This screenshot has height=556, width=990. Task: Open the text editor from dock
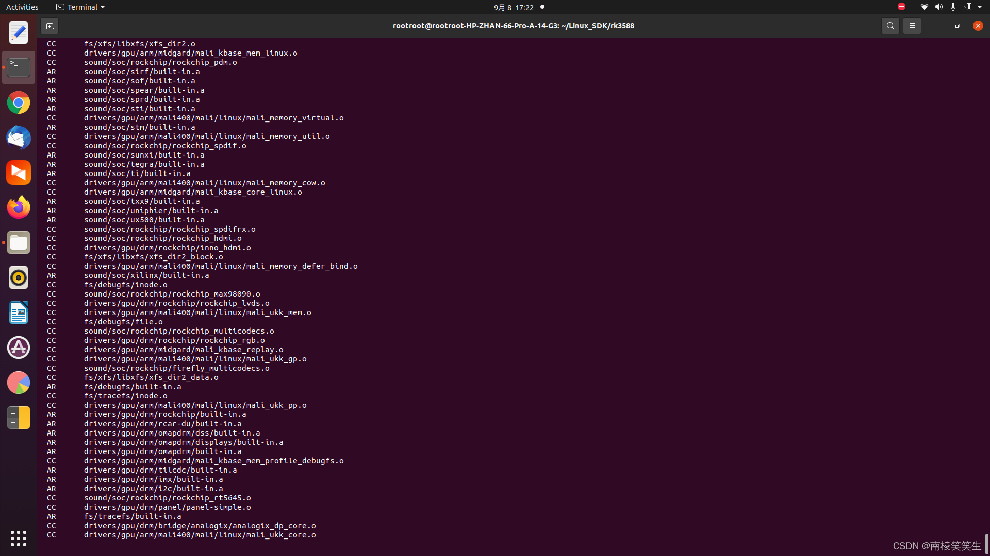[19, 33]
